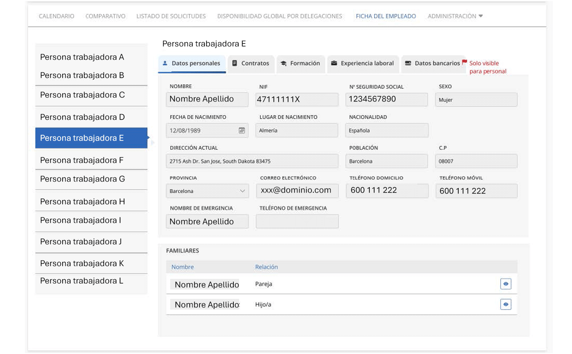Click the person icon on Datos personales tab
The height and width of the screenshot is (354, 572).
[165, 64]
